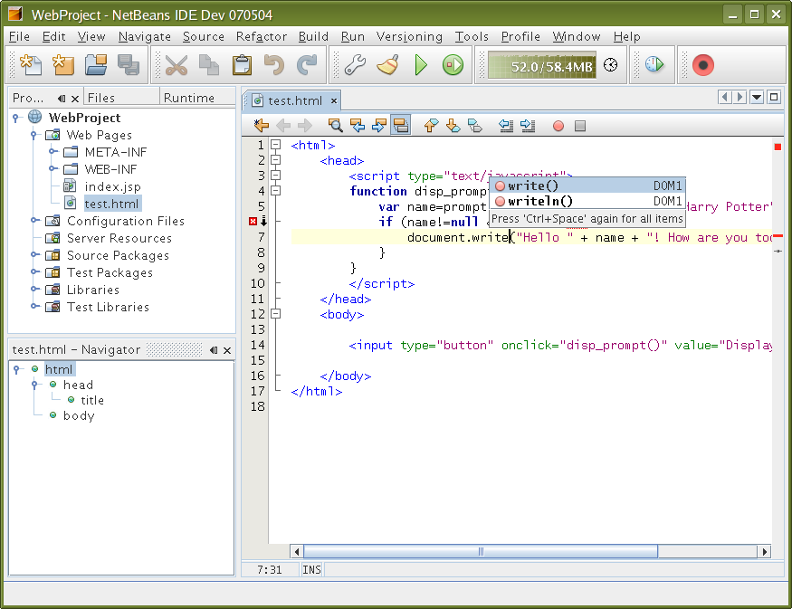The height and width of the screenshot is (609, 792).
Task: Click the Save All icon
Action: point(129,65)
